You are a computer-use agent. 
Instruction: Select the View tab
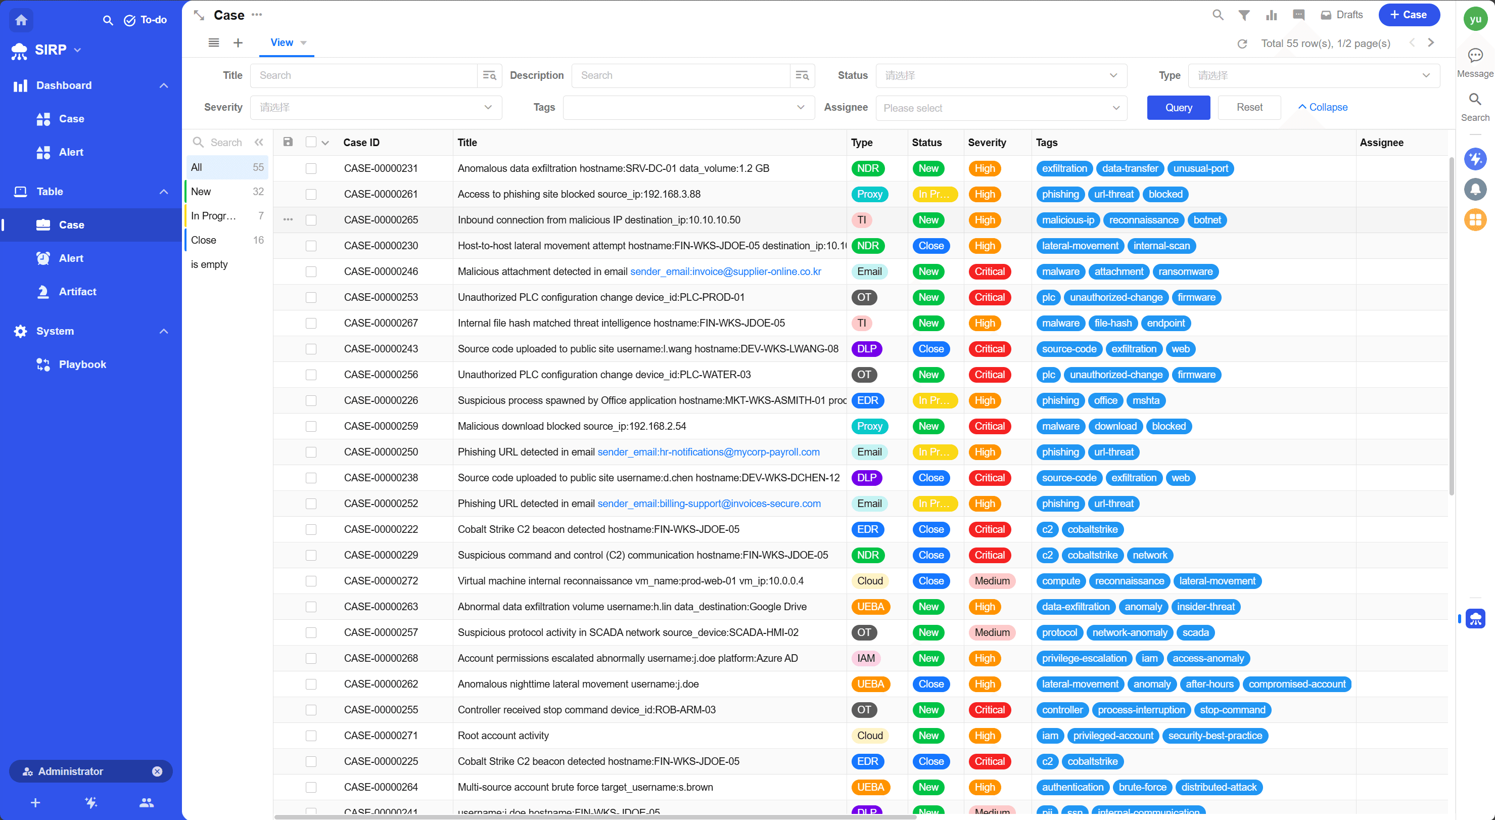tap(282, 42)
